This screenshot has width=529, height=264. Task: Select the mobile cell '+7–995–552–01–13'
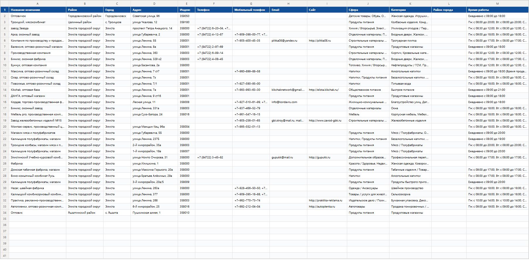251,127
